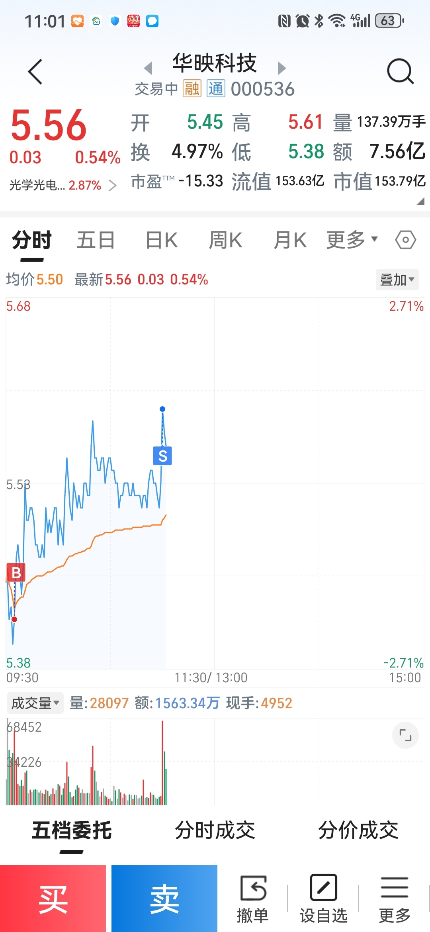This screenshot has height=932, width=430.
Task: Switch to 五日 chart tab
Action: click(x=96, y=240)
